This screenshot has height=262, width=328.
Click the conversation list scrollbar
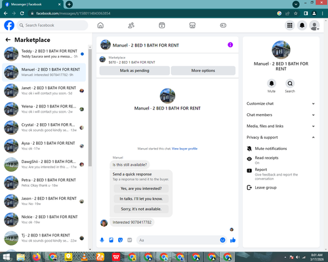[90, 108]
